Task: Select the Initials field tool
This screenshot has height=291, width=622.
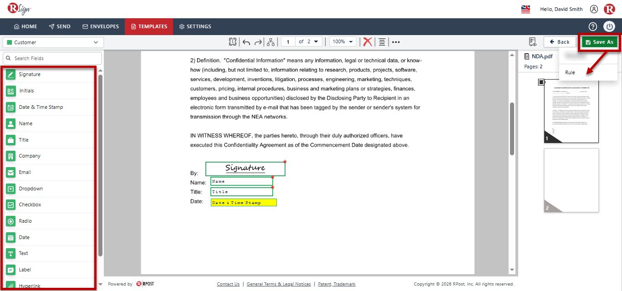Action: 50,91
